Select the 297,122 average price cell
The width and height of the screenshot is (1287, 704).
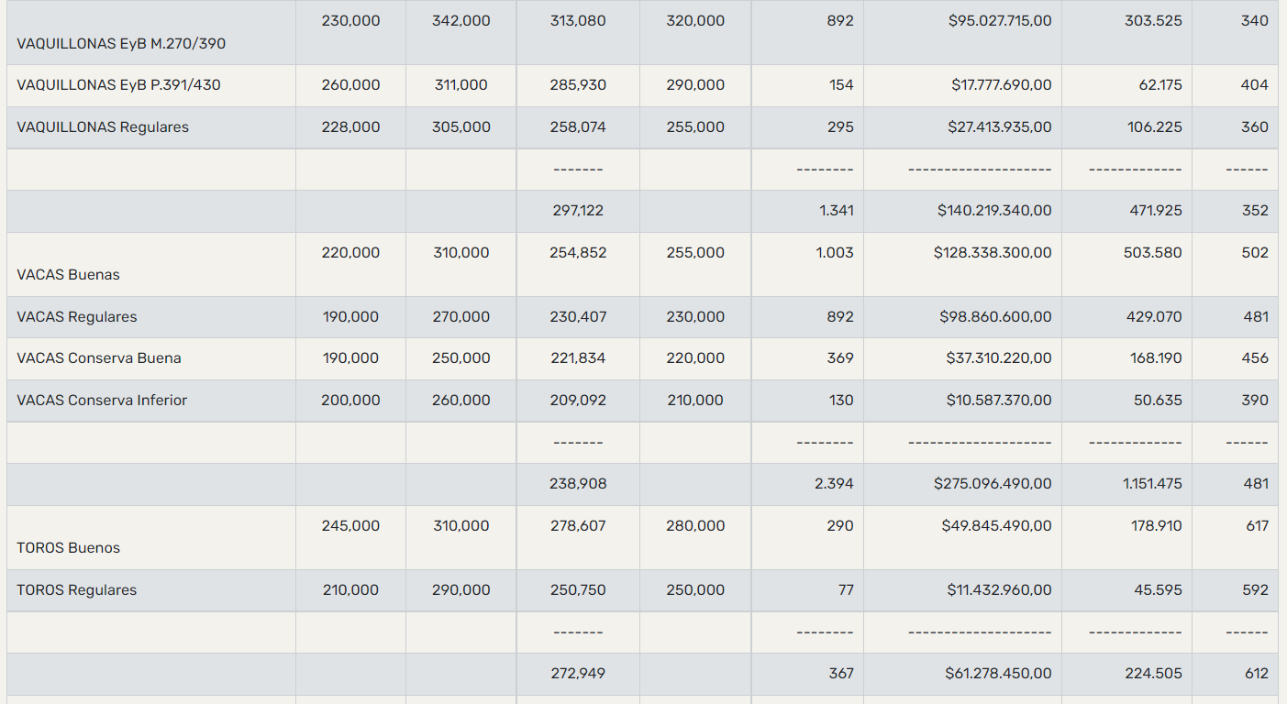[578, 211]
